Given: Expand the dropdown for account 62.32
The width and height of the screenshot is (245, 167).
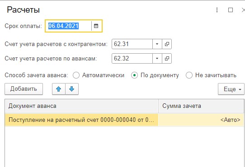Looking at the screenshot, I should [157, 59].
